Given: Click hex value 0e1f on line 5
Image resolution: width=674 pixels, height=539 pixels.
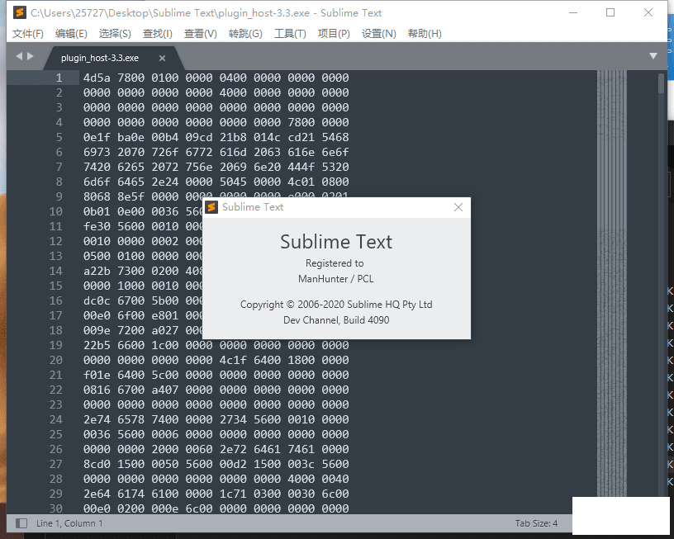Looking at the screenshot, I should coord(97,137).
